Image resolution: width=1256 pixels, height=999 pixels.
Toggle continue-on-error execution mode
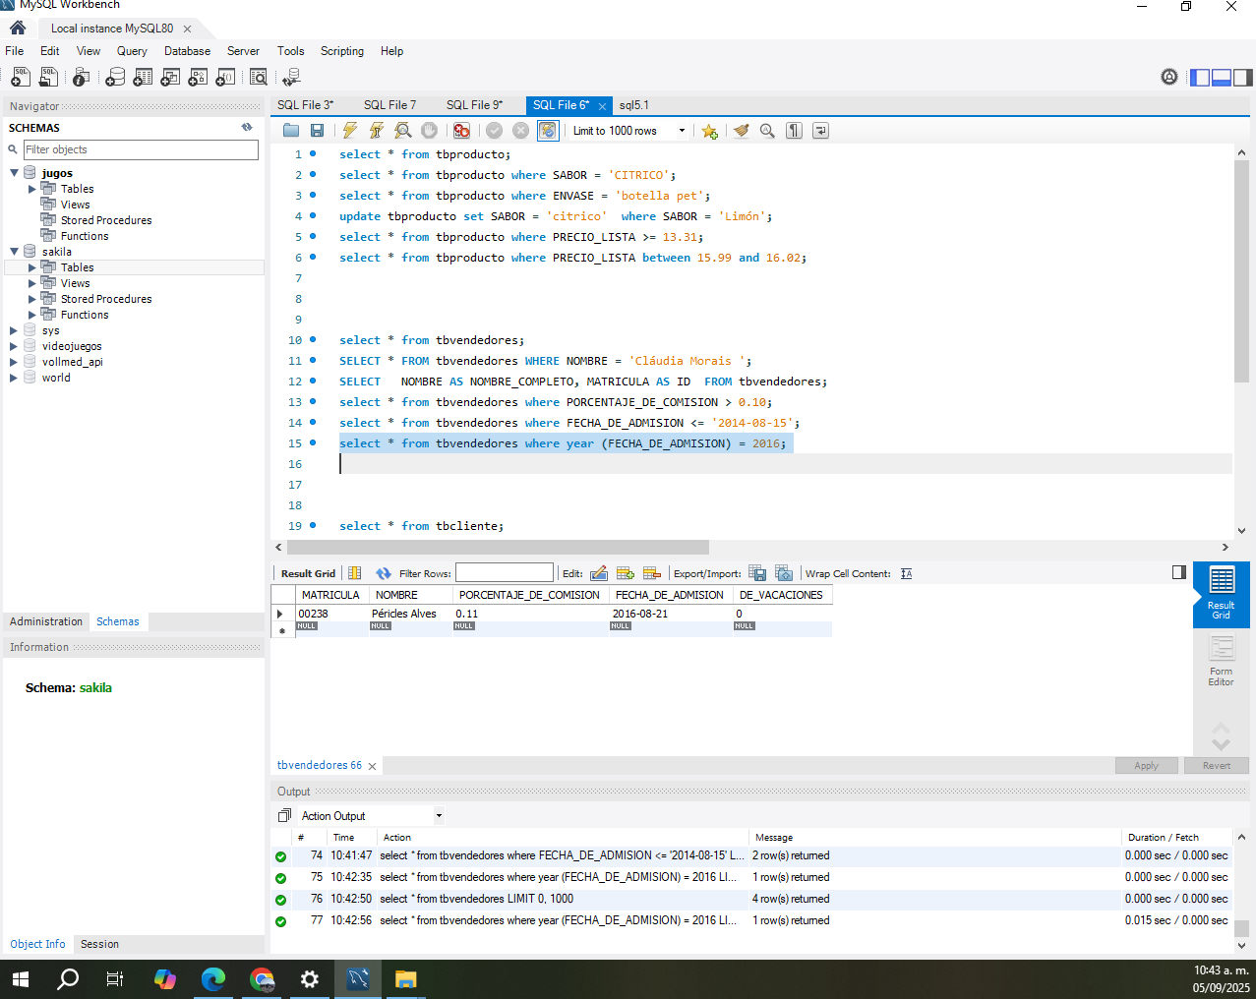pos(462,131)
